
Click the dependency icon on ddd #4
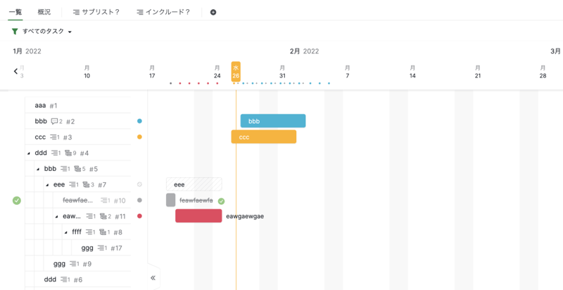[x=69, y=153]
